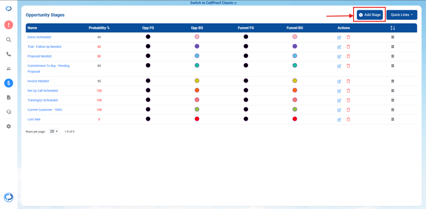The image size is (426, 209).
Task: Follow Switch to CallProof Classic link
Action: pyautogui.click(x=214, y=3)
